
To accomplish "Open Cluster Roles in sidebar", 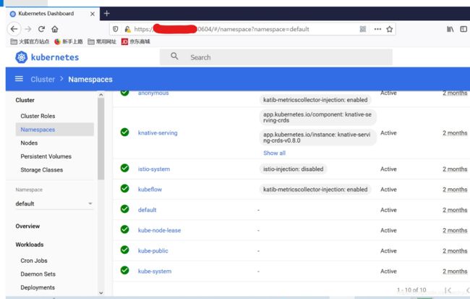I will (x=38, y=116).
